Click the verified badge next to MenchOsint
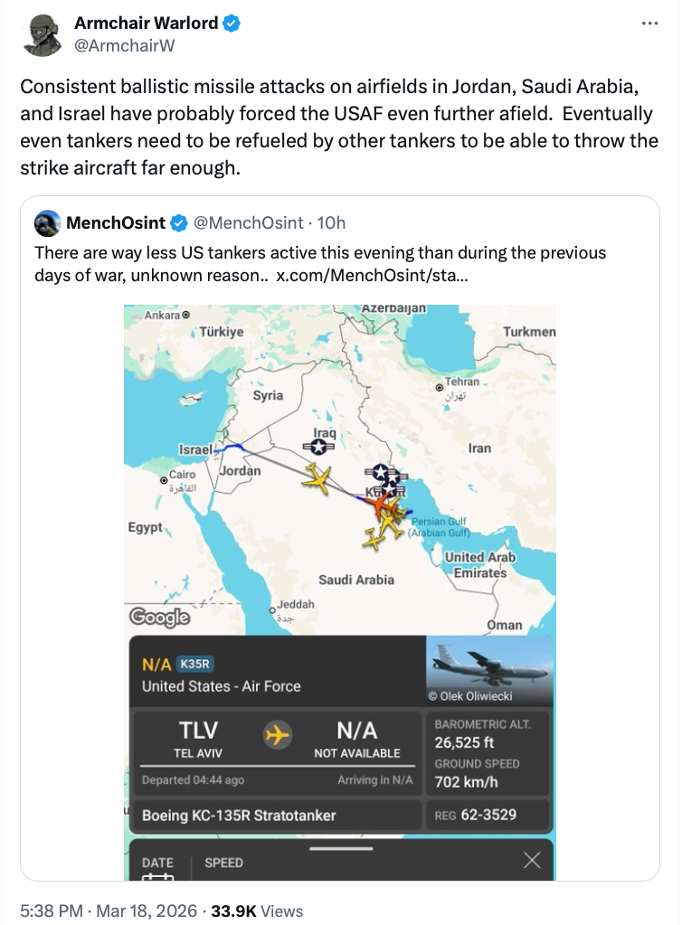This screenshot has width=682, height=925. coord(180,223)
